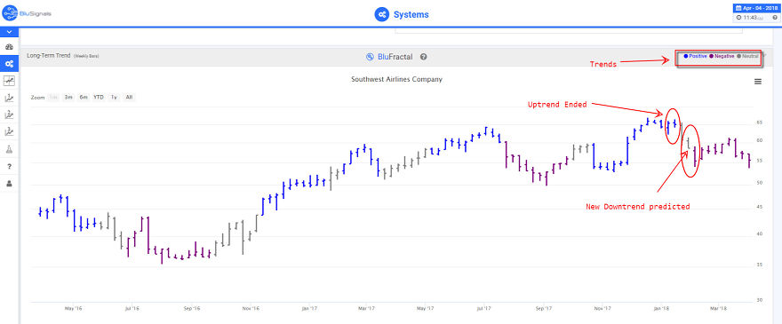The width and height of the screenshot is (782, 324).
Task: Click the clock icon beside 11:43
Action: pos(739,18)
